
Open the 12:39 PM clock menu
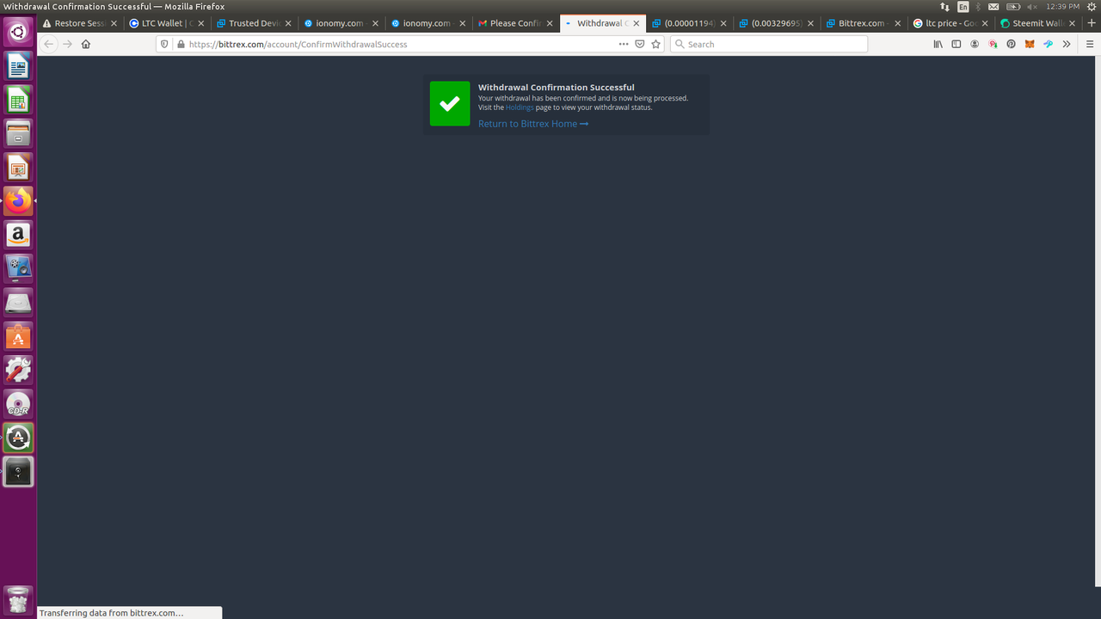(1062, 7)
